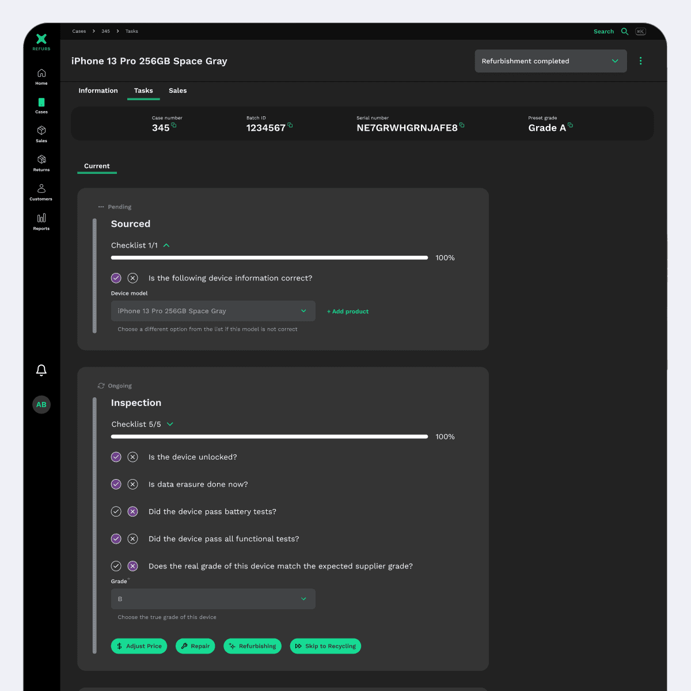Open the Refurbishment completed status dropdown
Viewport: 691px width, 691px height.
click(550, 61)
